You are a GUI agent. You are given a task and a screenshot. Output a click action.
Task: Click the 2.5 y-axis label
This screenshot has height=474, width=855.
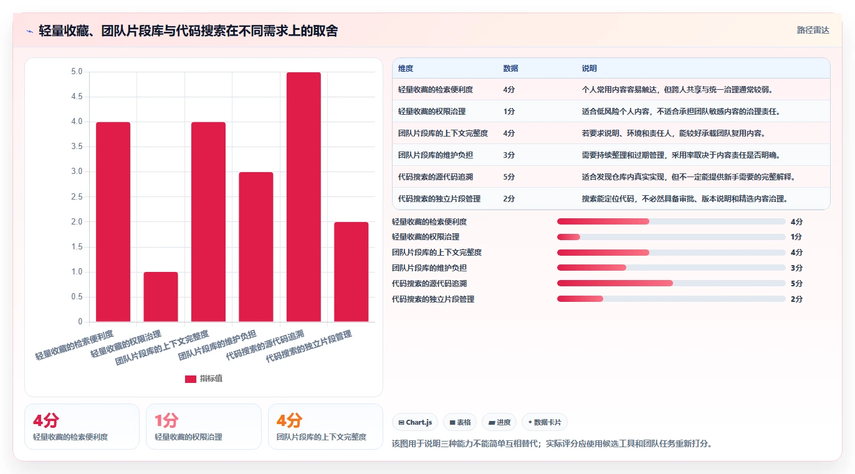coord(77,197)
